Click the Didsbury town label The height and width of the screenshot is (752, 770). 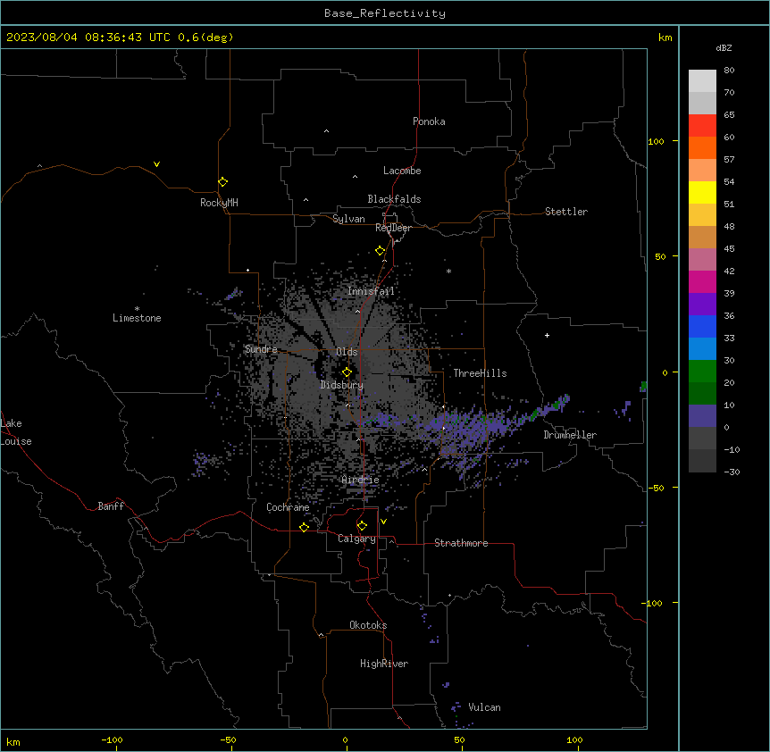(x=342, y=385)
